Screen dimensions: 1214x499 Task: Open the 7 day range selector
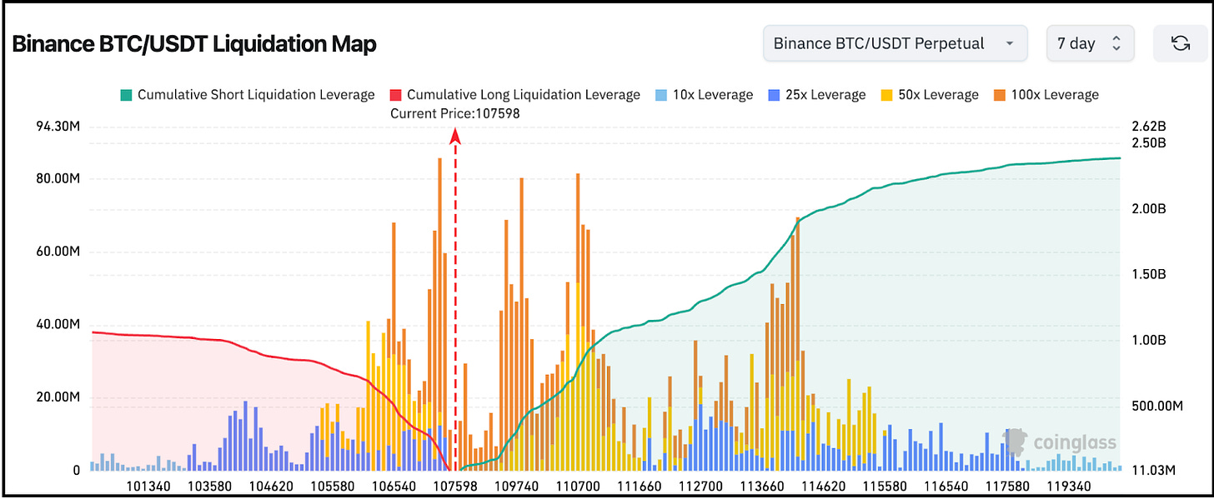pyautogui.click(x=1090, y=43)
